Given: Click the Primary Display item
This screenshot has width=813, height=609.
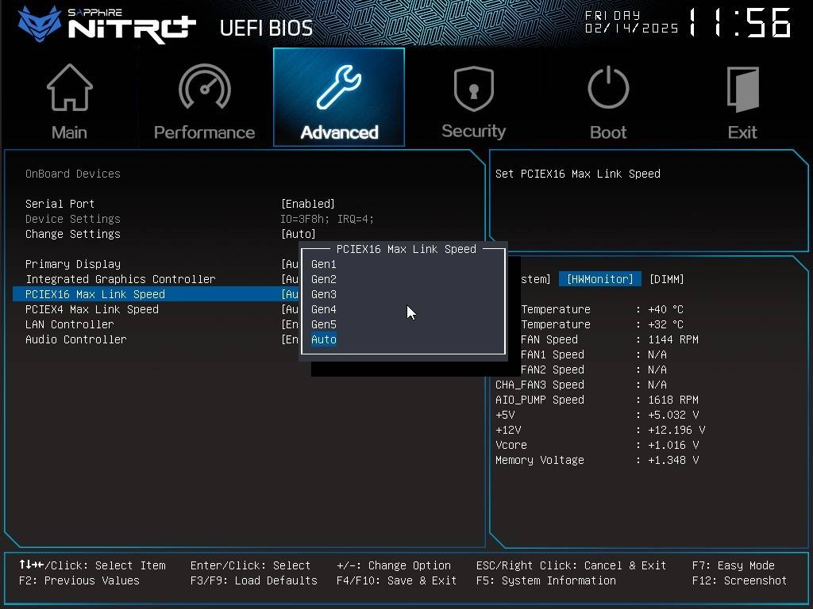Looking at the screenshot, I should 73,264.
